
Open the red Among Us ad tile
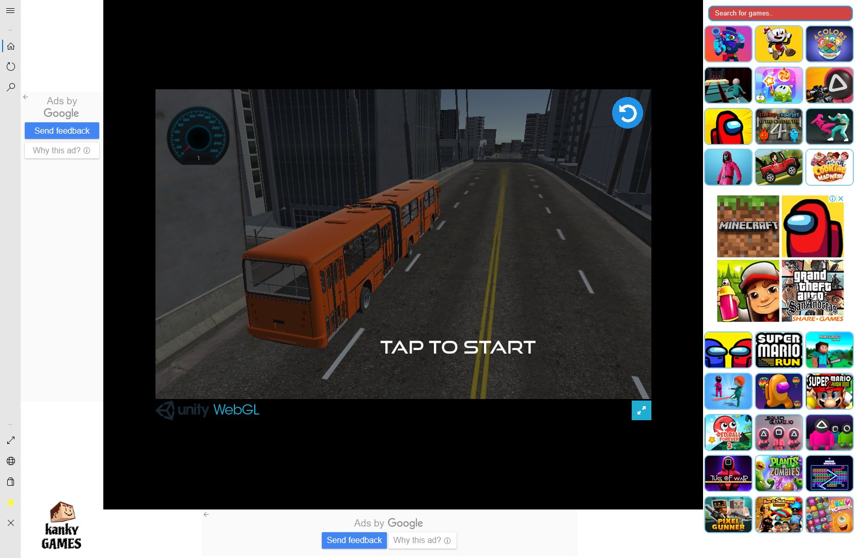[813, 226]
